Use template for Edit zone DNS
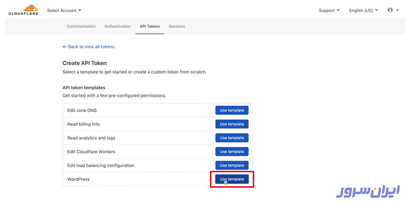Screen dimensions: 410x205 point(232,110)
